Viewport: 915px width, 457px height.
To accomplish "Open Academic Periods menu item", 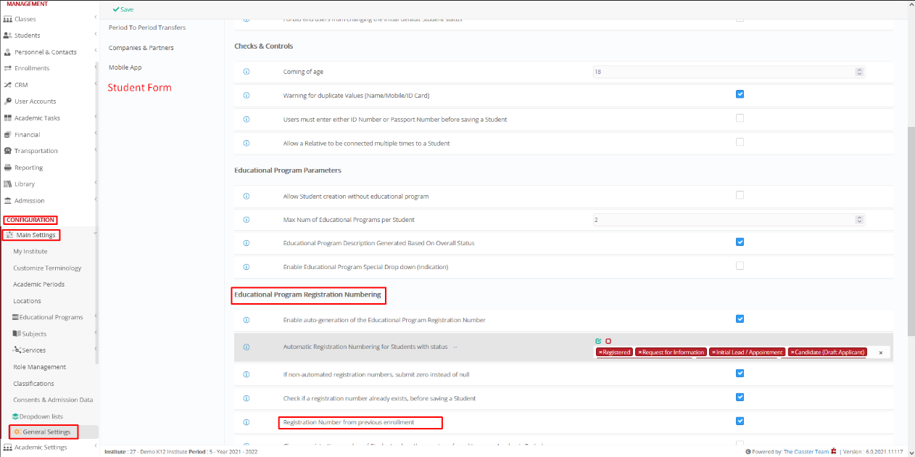I will (x=39, y=284).
